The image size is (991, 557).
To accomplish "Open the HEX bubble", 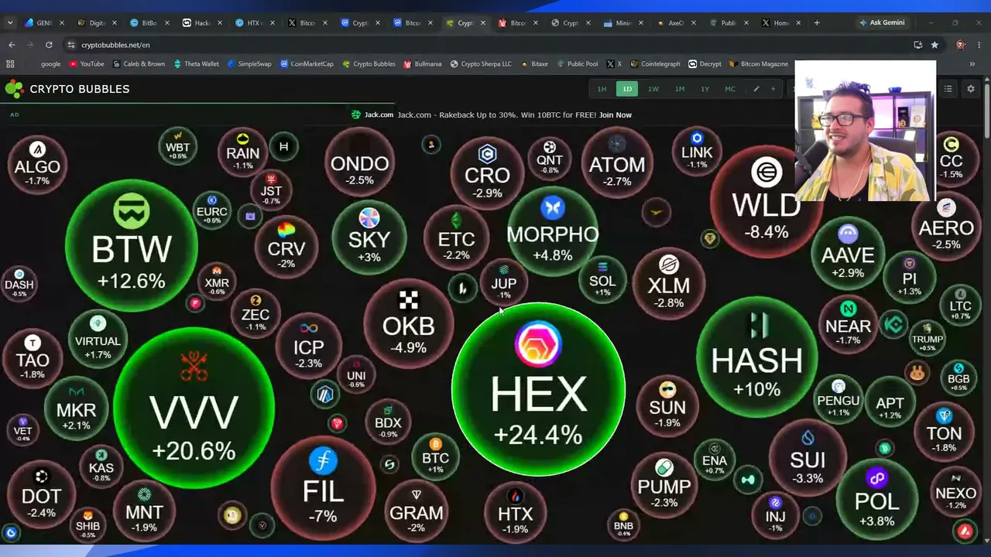I will pyautogui.click(x=538, y=389).
